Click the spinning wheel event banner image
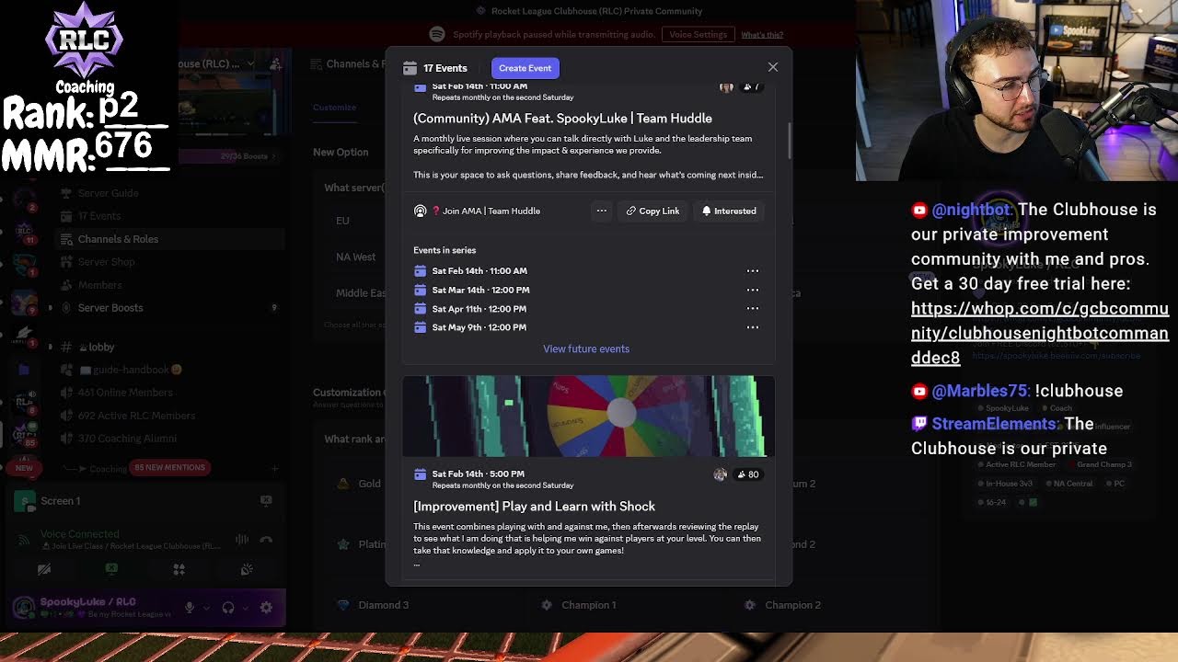The width and height of the screenshot is (1178, 662). pyautogui.click(x=588, y=417)
